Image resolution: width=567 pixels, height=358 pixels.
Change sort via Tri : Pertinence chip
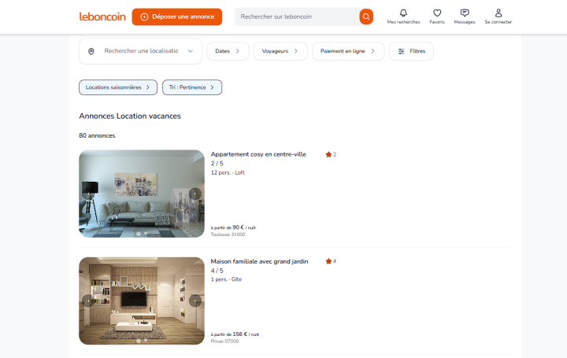tap(192, 87)
